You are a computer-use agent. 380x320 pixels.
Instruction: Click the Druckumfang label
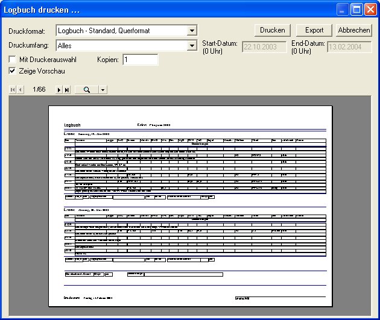28,45
